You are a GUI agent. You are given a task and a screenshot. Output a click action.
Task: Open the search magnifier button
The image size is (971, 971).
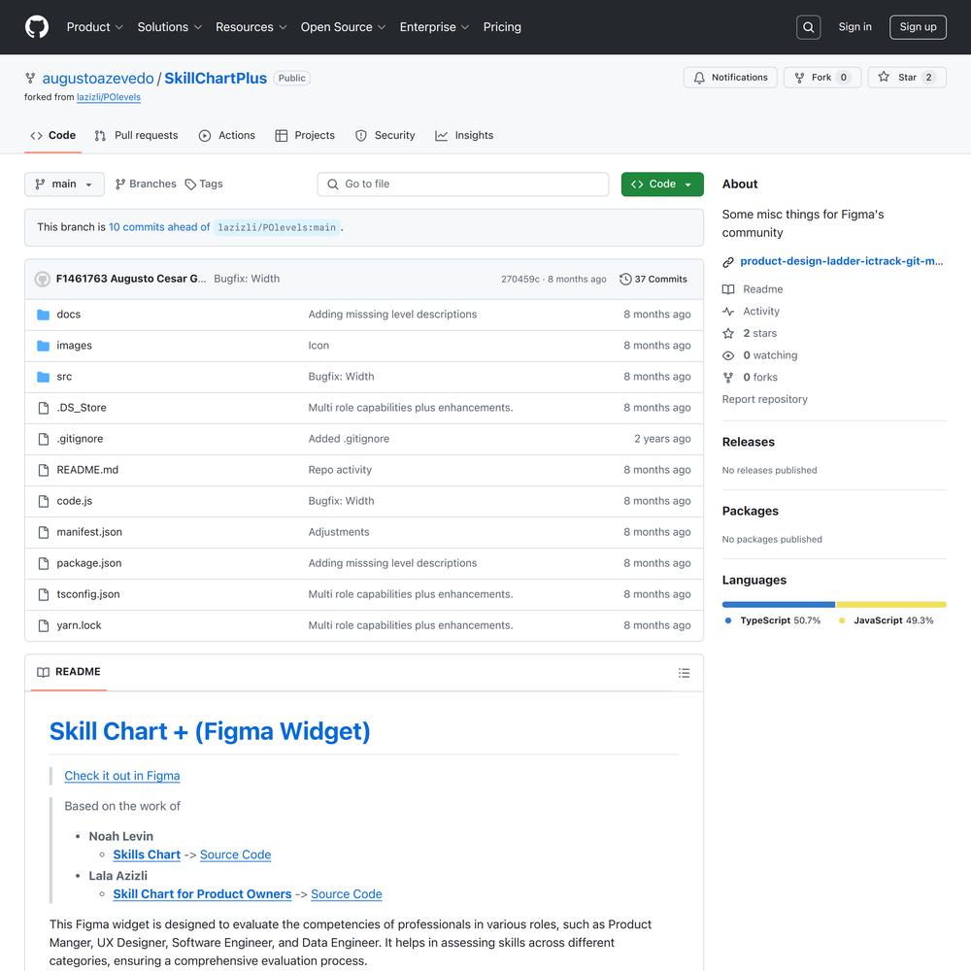tap(808, 27)
